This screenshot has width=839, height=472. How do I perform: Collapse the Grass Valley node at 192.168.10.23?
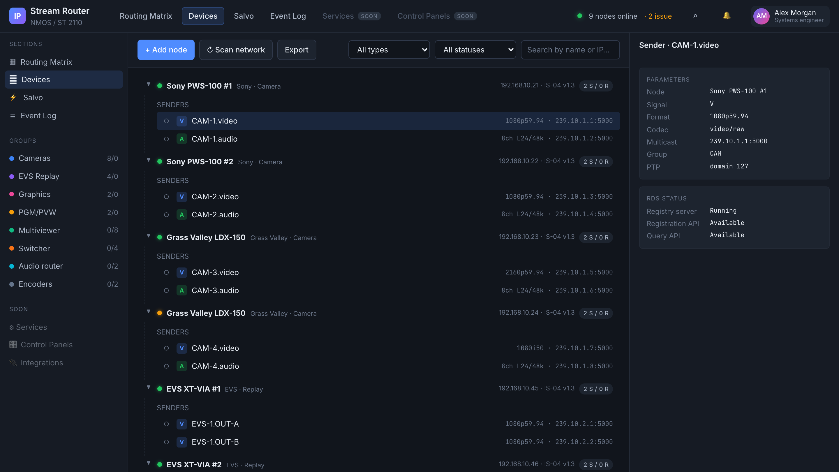[x=149, y=236]
